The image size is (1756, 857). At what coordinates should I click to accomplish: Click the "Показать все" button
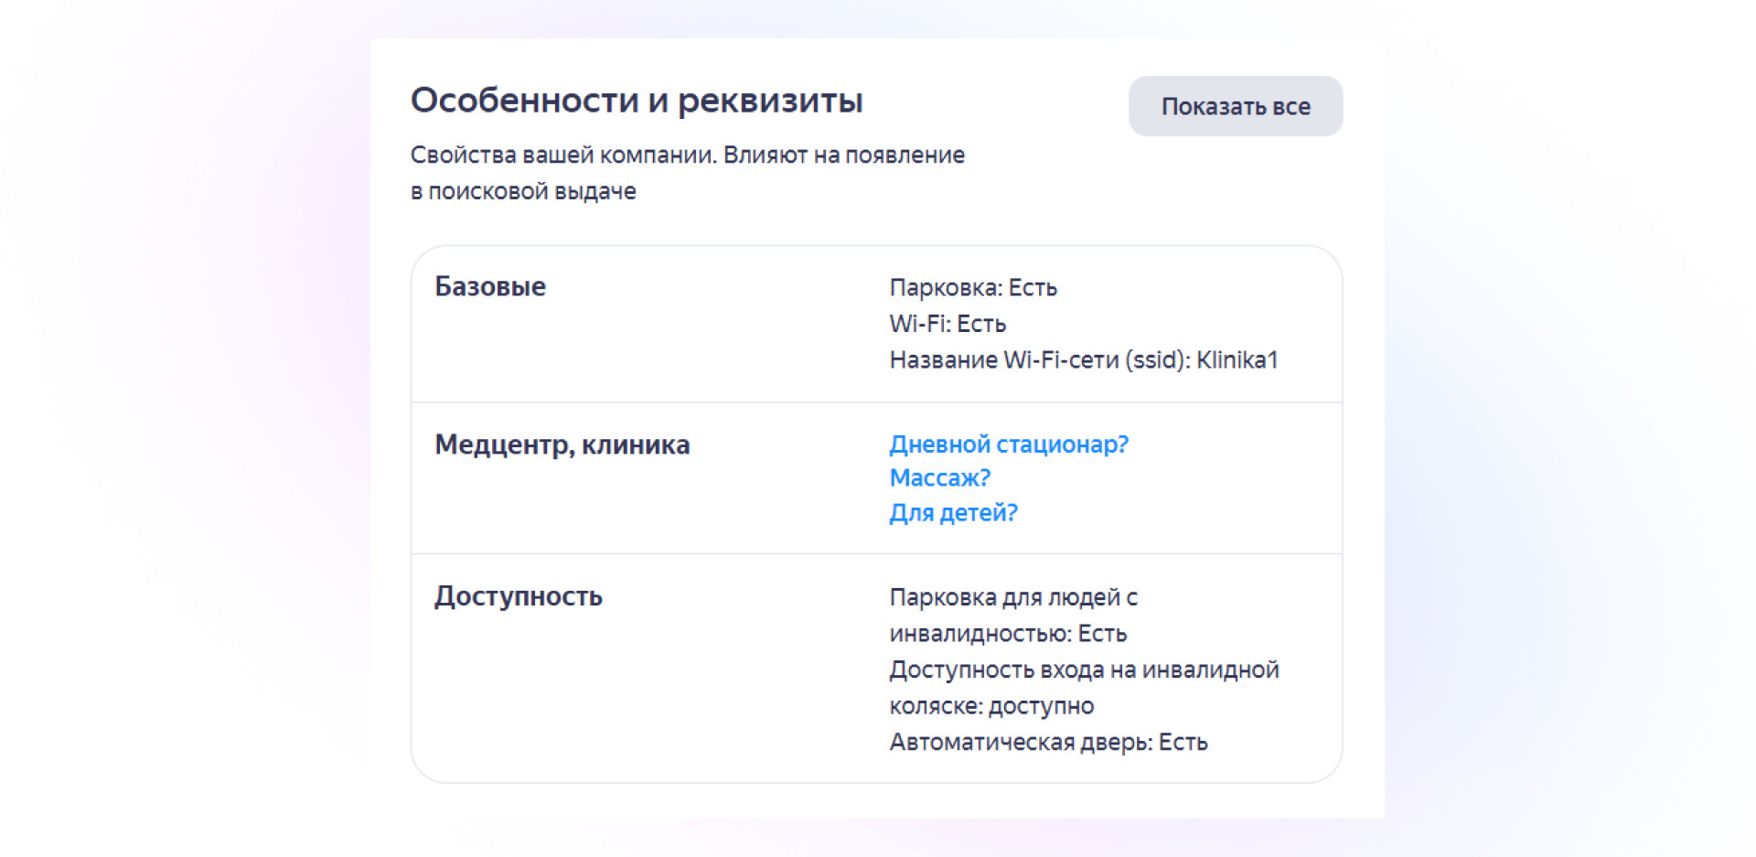click(1235, 107)
